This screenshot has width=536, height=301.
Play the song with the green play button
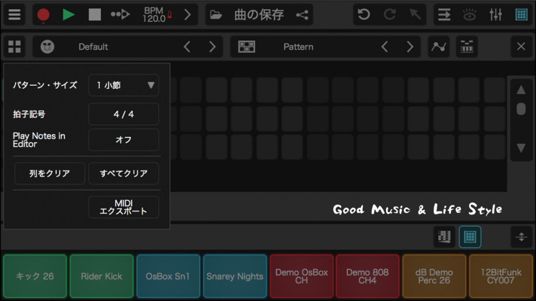(x=69, y=15)
